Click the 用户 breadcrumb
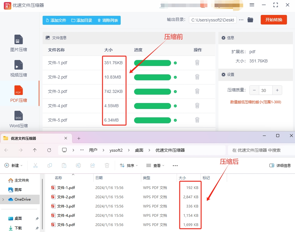295x232 pixels. (x=93, y=150)
